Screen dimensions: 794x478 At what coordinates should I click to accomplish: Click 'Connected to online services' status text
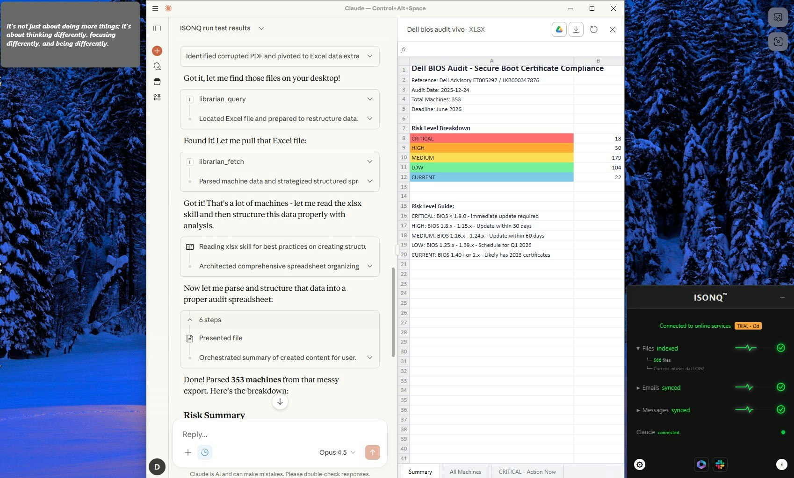[x=695, y=326]
